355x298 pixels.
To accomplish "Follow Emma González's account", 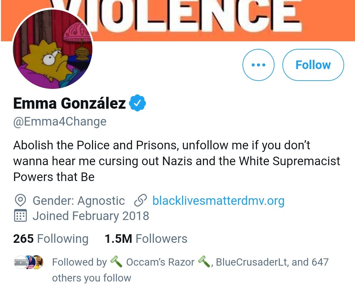I will point(313,65).
